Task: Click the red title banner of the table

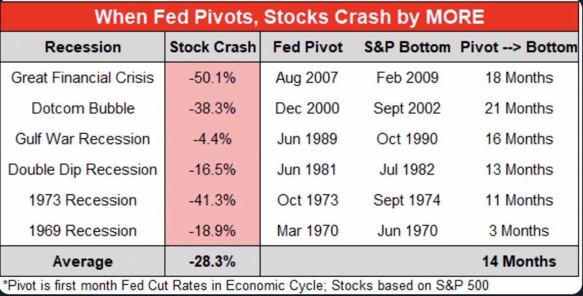Action: (x=289, y=18)
